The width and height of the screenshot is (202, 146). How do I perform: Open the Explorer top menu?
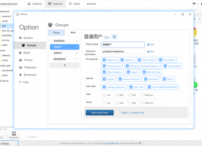click(x=56, y=4)
